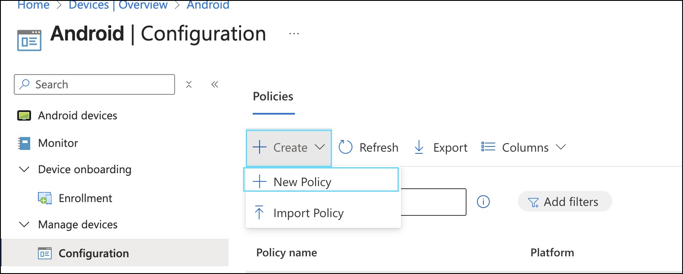This screenshot has height=274, width=683.
Task: Collapse the Manage devices section
Action: coord(25,224)
